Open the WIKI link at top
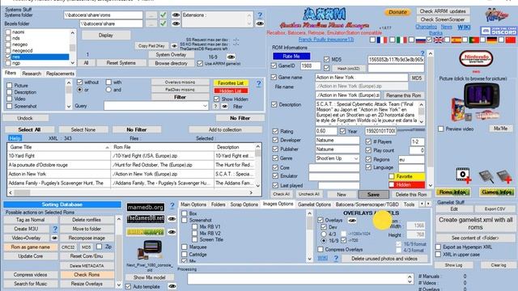518x291 pixels. [464, 27]
